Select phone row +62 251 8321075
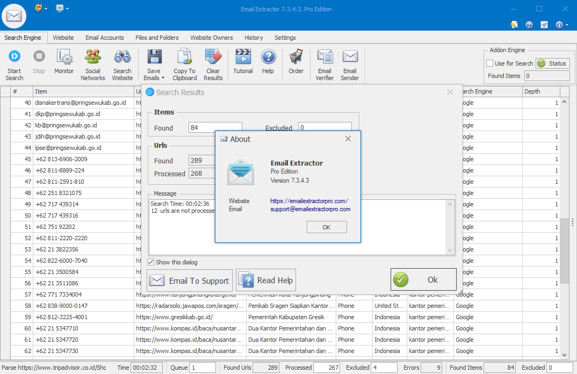Screen dimensions: 577x374 tap(59, 193)
